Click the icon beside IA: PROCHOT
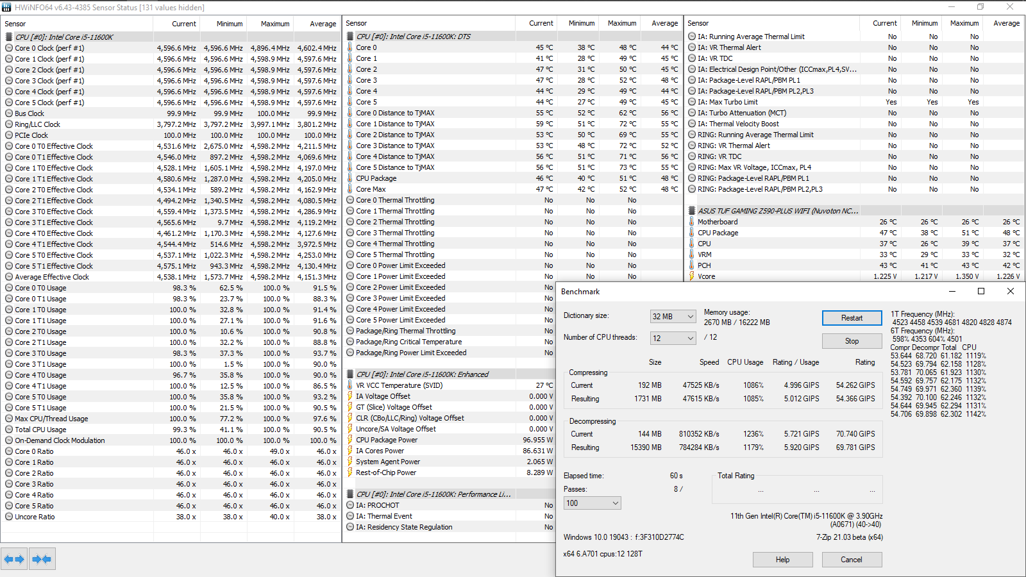1026x577 pixels. pyautogui.click(x=350, y=505)
